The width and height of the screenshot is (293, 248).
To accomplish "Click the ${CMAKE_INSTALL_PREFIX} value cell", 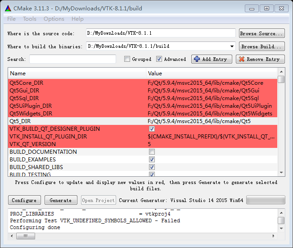I will pos(212,137).
